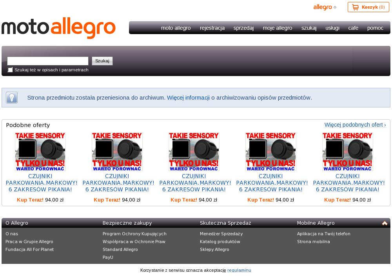The width and height of the screenshot is (392, 278).
Task: Open the rejestracja menu item
Action: [212, 28]
